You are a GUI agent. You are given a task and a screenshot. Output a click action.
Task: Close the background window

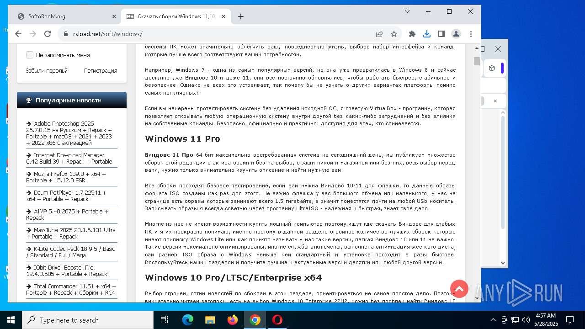(x=498, y=49)
